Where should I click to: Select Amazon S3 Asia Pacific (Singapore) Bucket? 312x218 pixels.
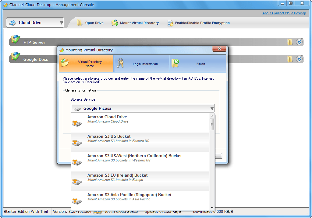point(140,200)
